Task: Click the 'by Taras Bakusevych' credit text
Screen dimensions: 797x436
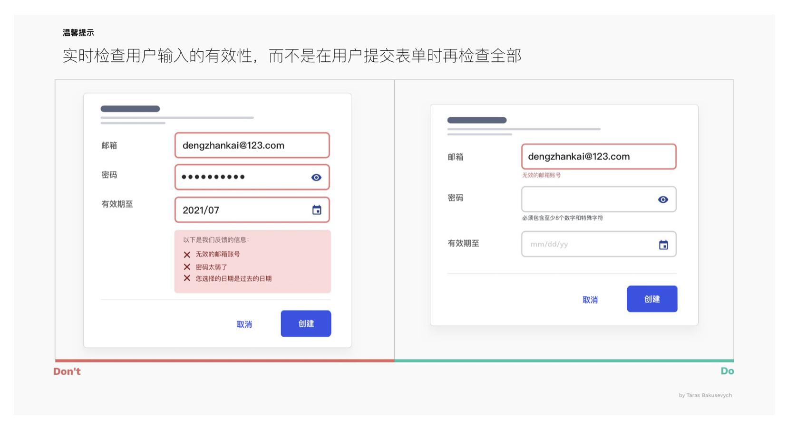Action: tap(705, 395)
